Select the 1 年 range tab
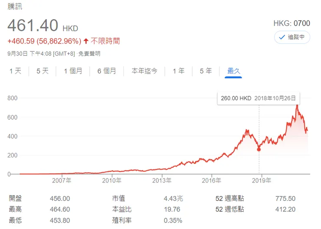Viewport: 321px width, 229px height. coord(179,71)
